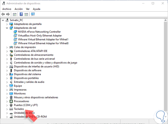Click the show/hide console tree icon
The height and width of the screenshot is (124, 168).
tap(15, 14)
